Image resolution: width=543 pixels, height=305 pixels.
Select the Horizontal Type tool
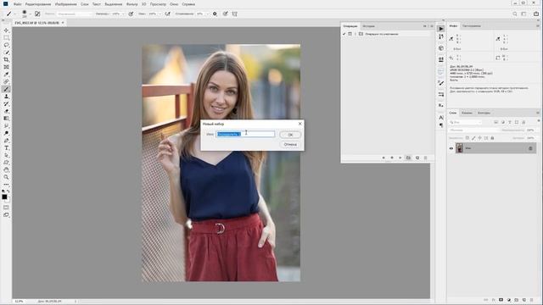coord(6,147)
